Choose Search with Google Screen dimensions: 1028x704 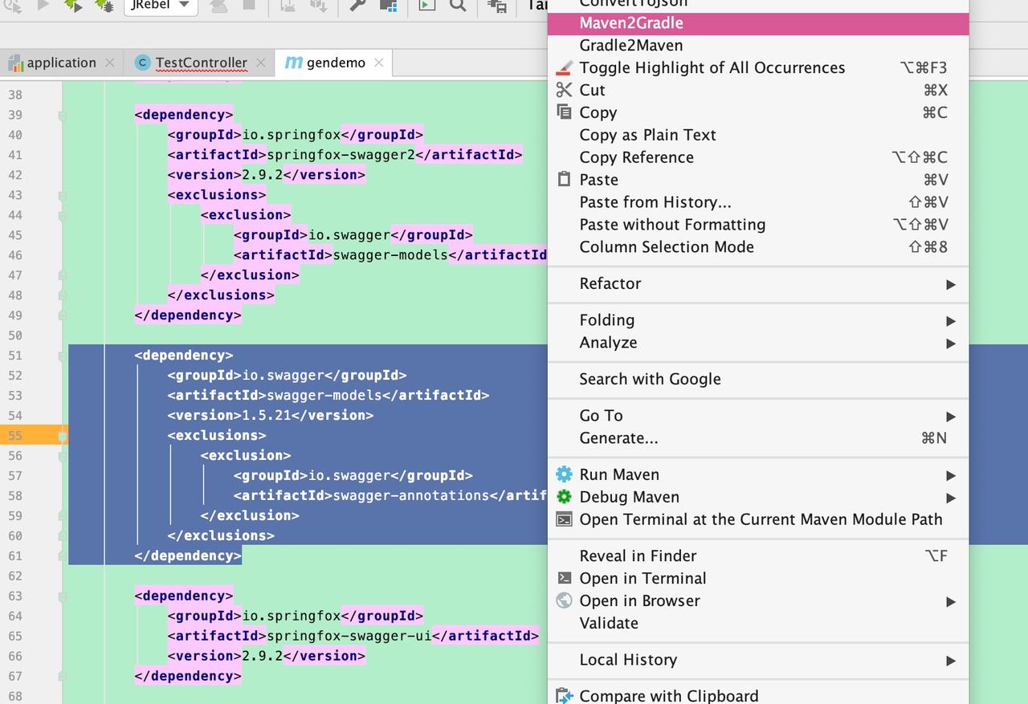[x=650, y=379]
